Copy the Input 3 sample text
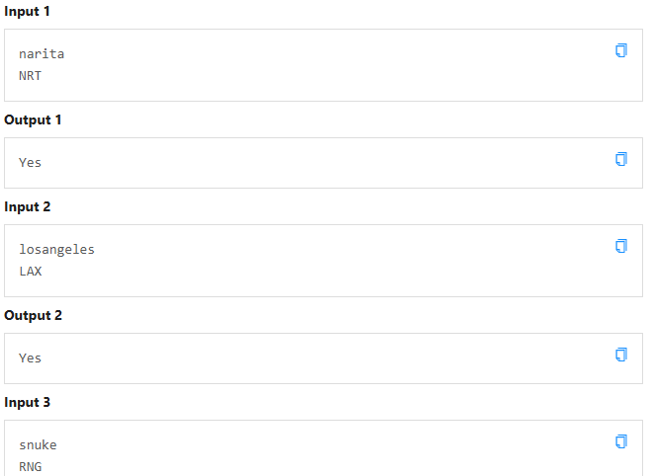 (x=621, y=441)
